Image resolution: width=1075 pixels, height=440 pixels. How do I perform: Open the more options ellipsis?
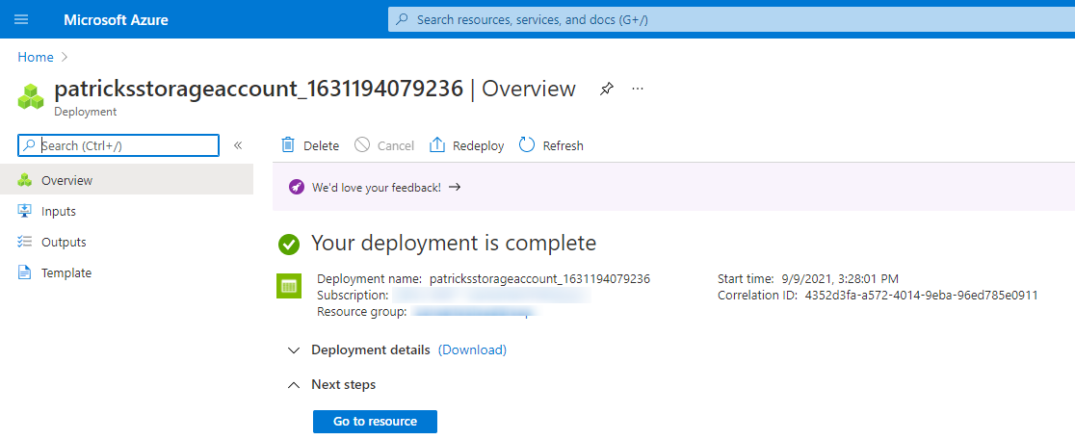(638, 90)
